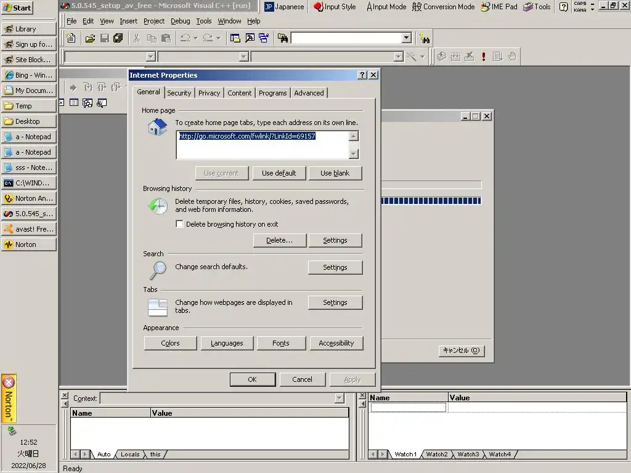
Task: Click the Open file folder icon
Action: (90, 38)
